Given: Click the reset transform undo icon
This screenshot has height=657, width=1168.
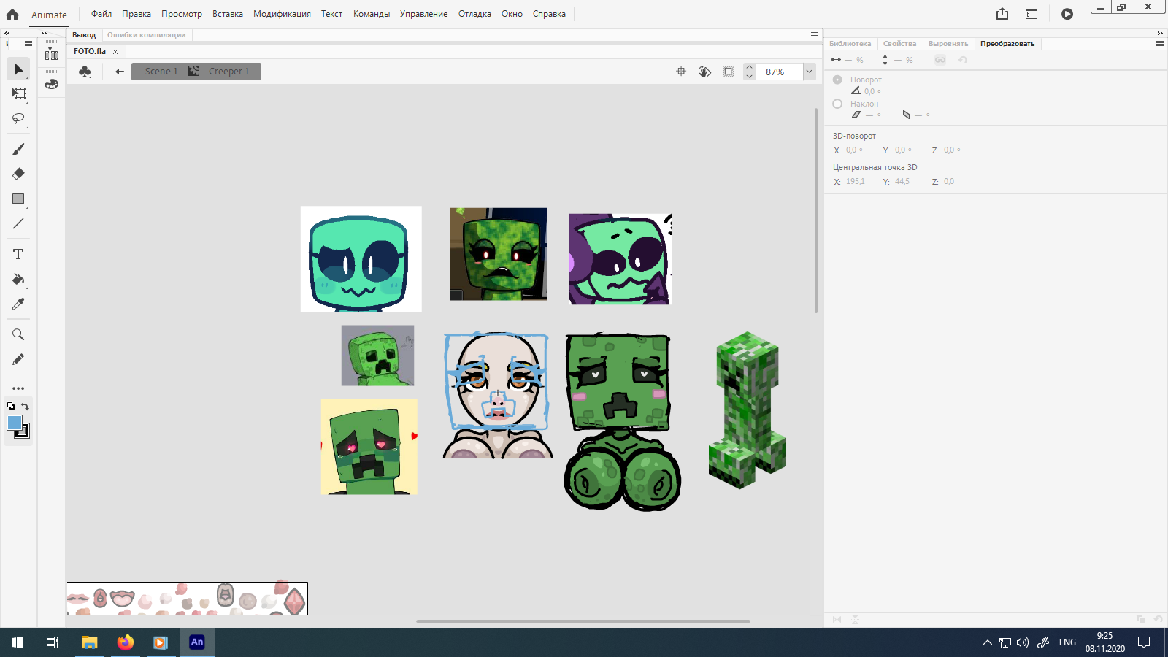Looking at the screenshot, I should 963,60.
